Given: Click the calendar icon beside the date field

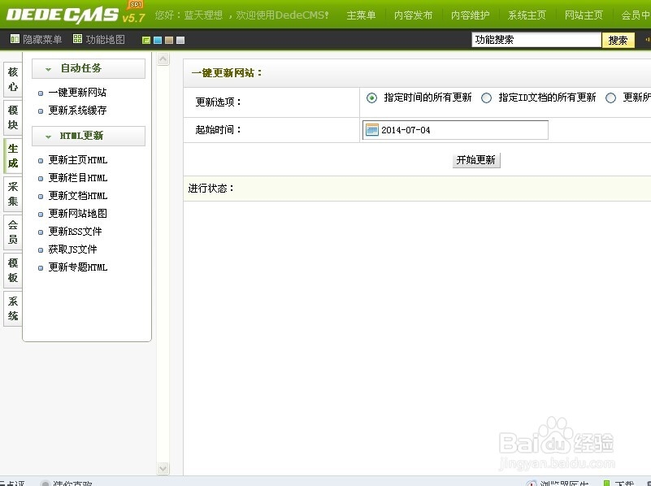Looking at the screenshot, I should tap(372, 129).
